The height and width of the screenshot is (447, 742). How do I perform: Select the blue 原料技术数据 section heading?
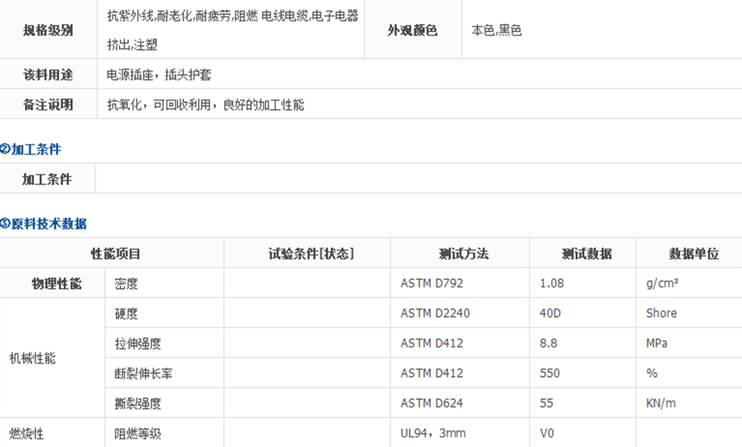click(49, 224)
